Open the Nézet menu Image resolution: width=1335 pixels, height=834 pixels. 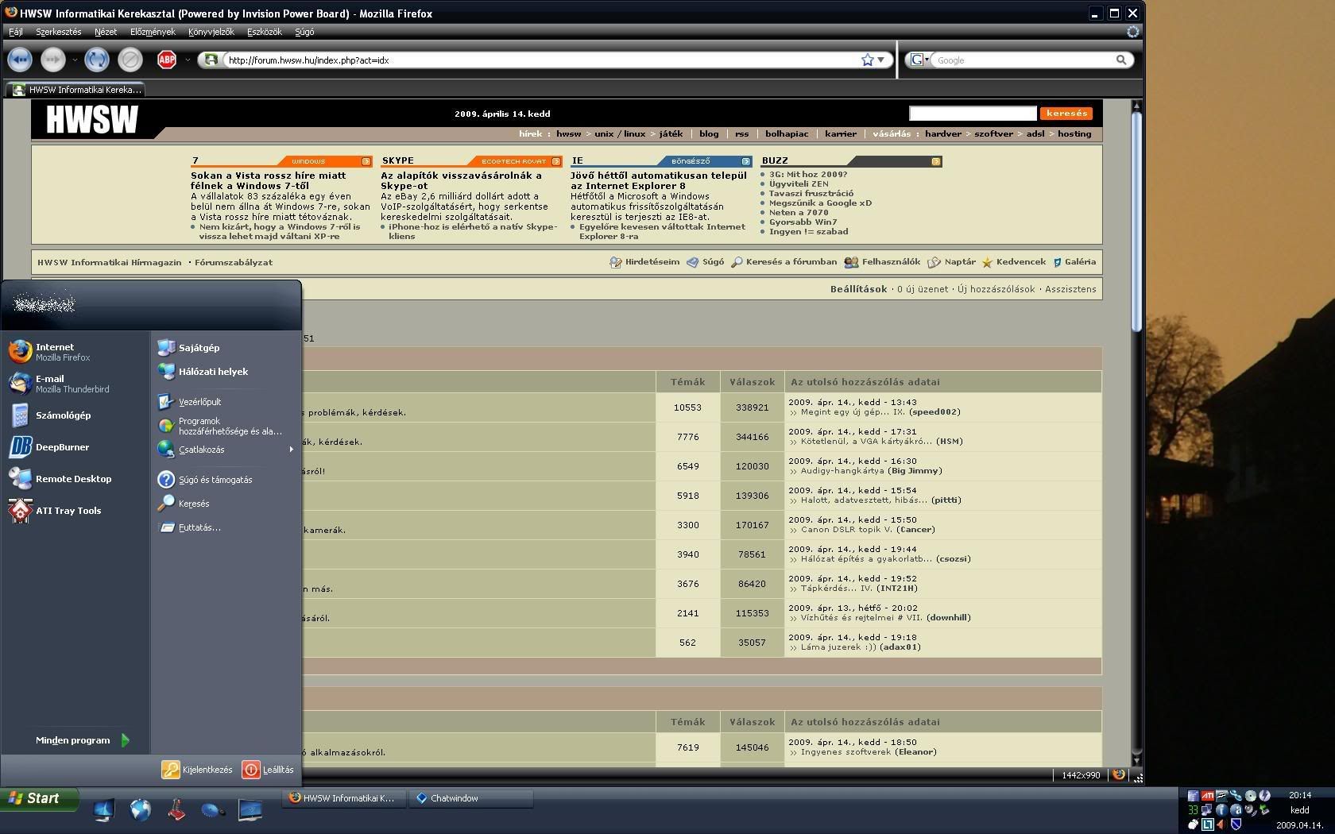point(106,32)
